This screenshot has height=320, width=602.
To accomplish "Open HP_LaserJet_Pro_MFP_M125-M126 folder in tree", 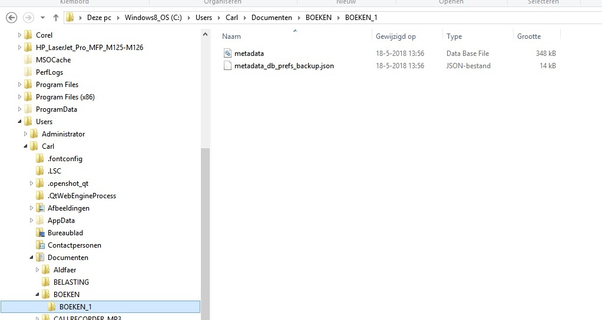I will pyautogui.click(x=90, y=48).
